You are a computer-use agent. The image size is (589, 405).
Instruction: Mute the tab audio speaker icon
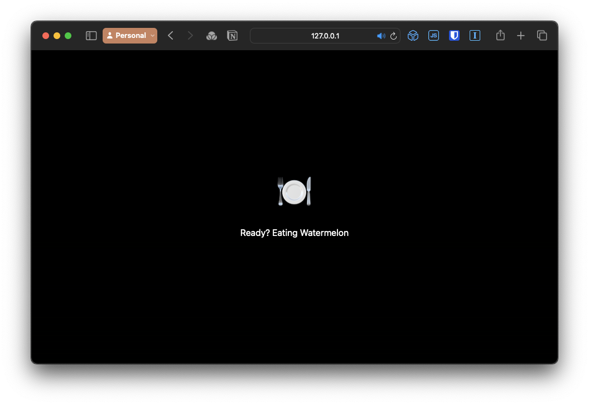pyautogui.click(x=381, y=36)
